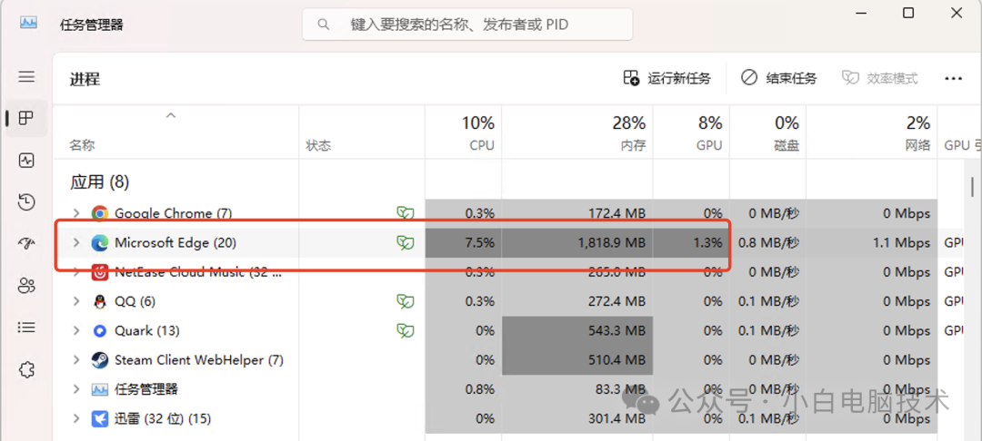Image resolution: width=982 pixels, height=441 pixels.
Task: Click the search box for name, publisher or PID
Action: pyautogui.click(x=467, y=24)
